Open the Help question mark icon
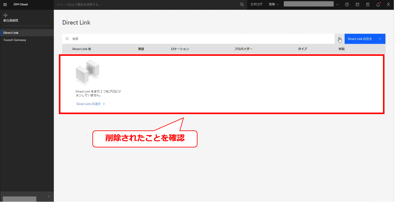 [x=347, y=5]
